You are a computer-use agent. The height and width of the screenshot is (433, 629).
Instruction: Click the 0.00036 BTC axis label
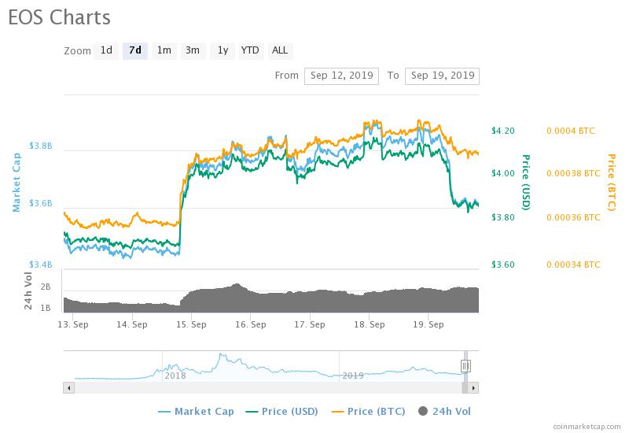pyautogui.click(x=574, y=218)
